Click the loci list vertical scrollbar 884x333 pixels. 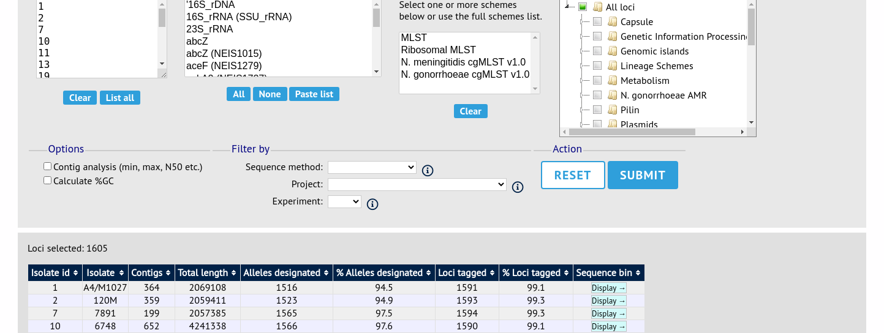[377, 18]
